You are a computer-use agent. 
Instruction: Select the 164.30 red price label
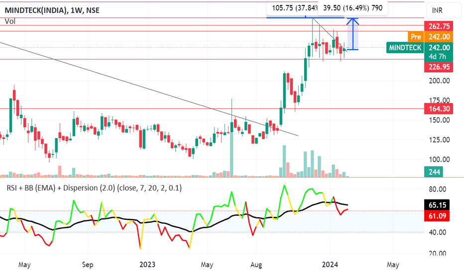(439, 109)
